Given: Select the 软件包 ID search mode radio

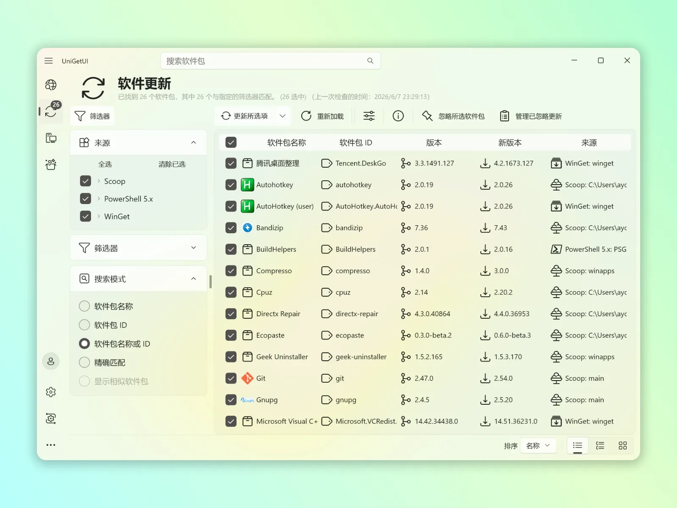Looking at the screenshot, I should pos(85,325).
